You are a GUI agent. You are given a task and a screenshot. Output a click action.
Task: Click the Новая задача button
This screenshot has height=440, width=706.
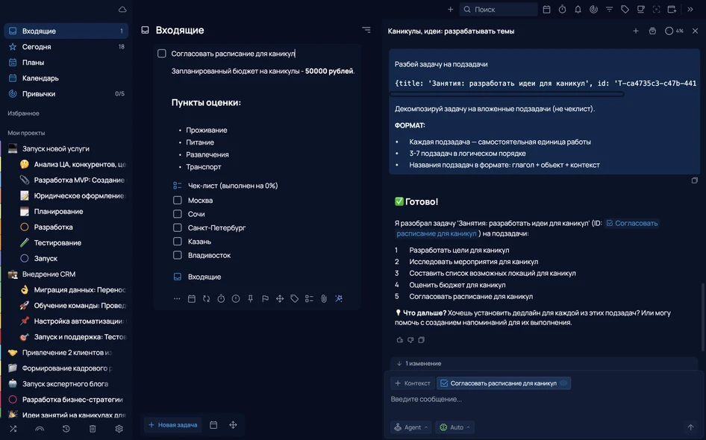click(x=173, y=424)
